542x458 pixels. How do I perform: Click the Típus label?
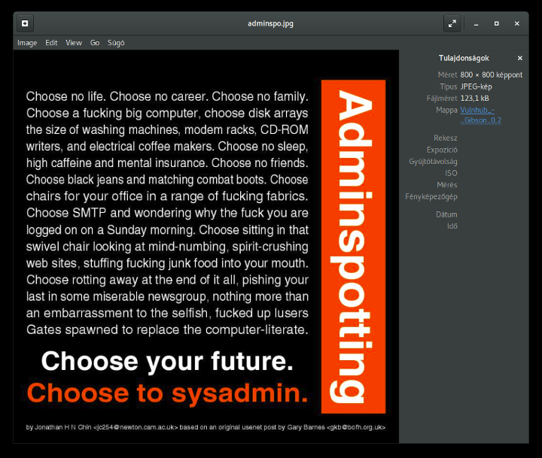click(x=449, y=86)
